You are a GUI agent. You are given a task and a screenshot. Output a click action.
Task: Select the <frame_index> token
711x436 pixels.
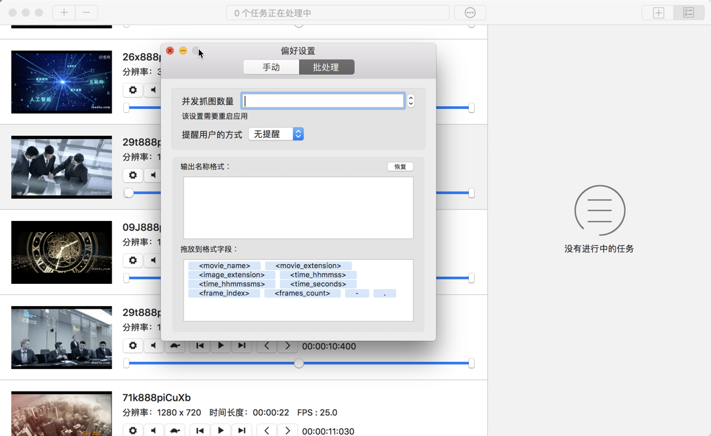click(224, 293)
